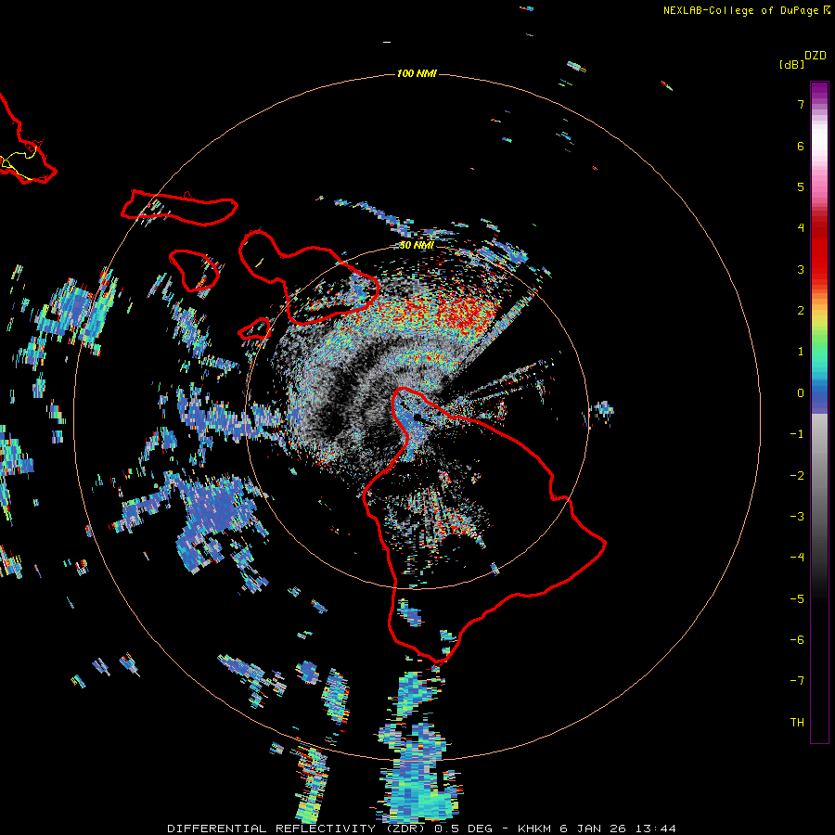Click the KHKM station identifier in the caption
This screenshot has width=835, height=835.
535,829
